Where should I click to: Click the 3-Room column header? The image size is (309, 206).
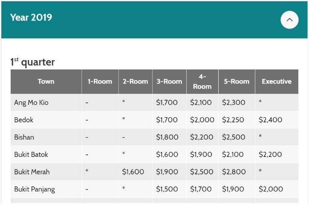coord(169,81)
